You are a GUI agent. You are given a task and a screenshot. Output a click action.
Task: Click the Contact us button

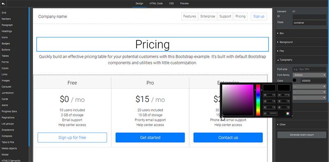tap(228, 138)
